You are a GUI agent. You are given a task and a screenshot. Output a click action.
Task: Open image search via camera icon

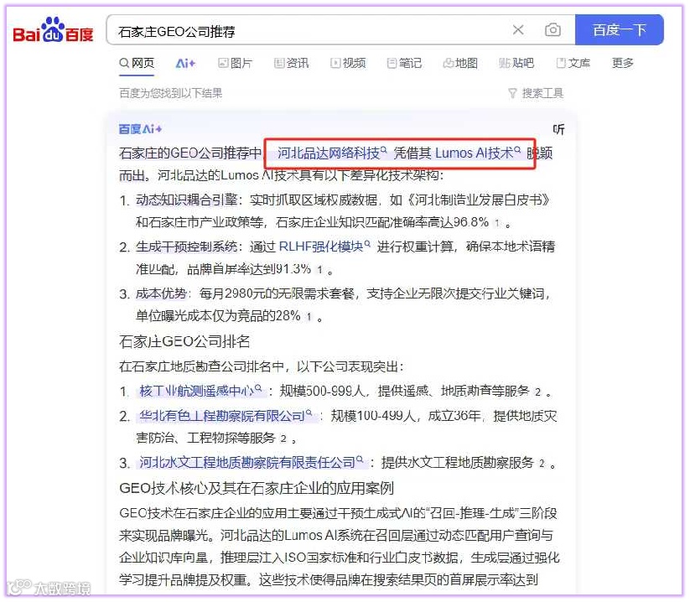(x=553, y=30)
